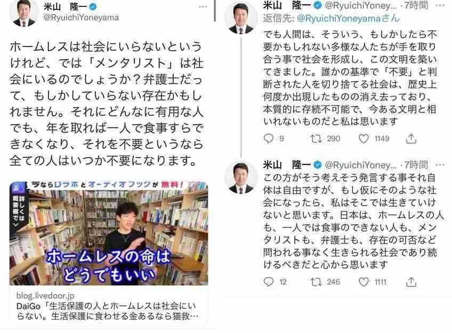The image size is (452, 333).
Task: Share the tweet with 246 retweets
Action: [x=411, y=282]
